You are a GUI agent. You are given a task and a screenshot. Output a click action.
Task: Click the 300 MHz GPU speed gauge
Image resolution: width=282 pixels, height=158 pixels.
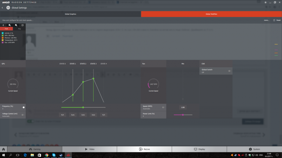click(x=13, y=84)
